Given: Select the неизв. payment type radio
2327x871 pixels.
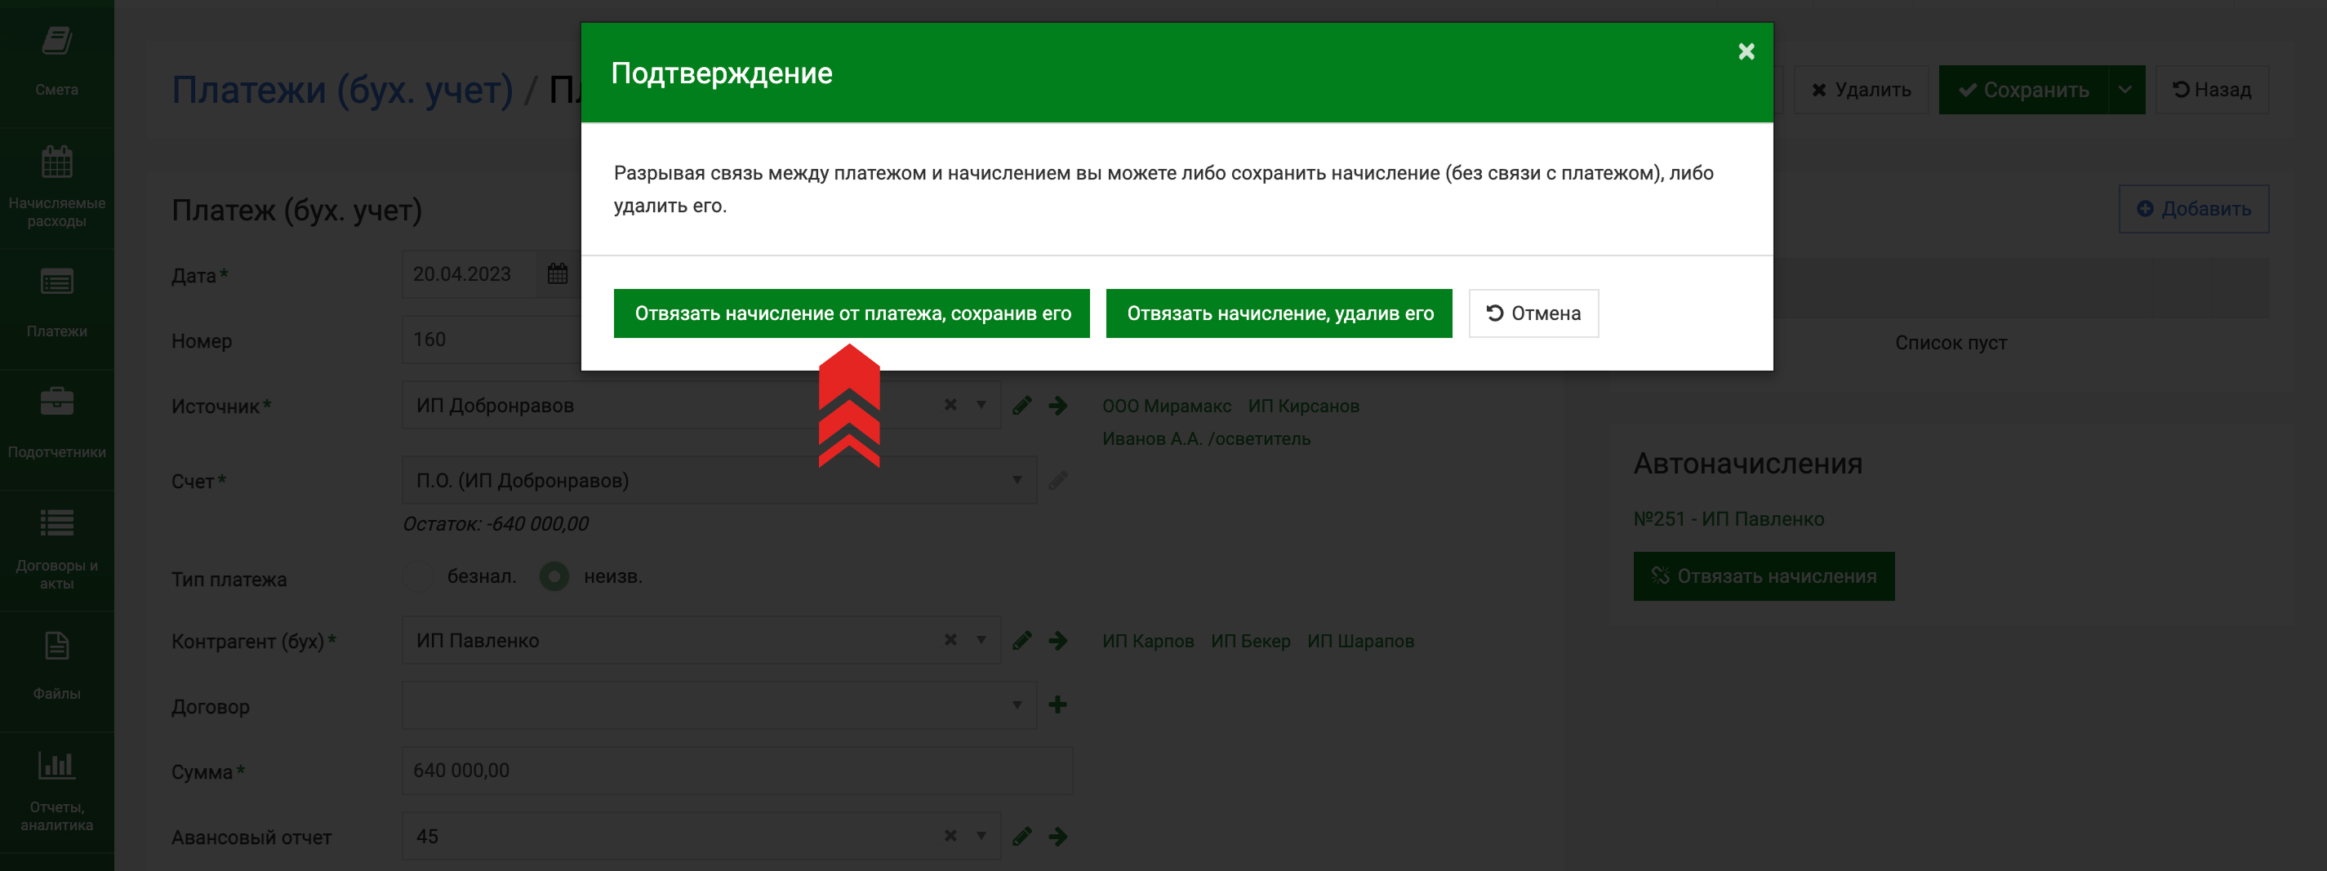Looking at the screenshot, I should click(x=554, y=575).
